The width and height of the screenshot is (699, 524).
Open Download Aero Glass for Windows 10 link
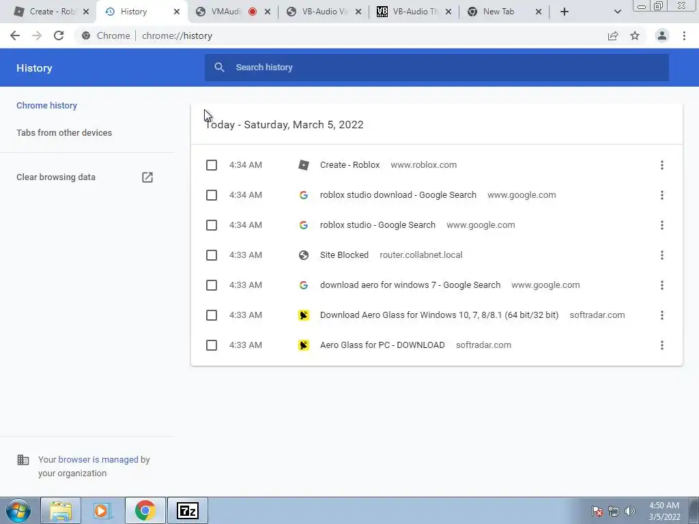439,315
